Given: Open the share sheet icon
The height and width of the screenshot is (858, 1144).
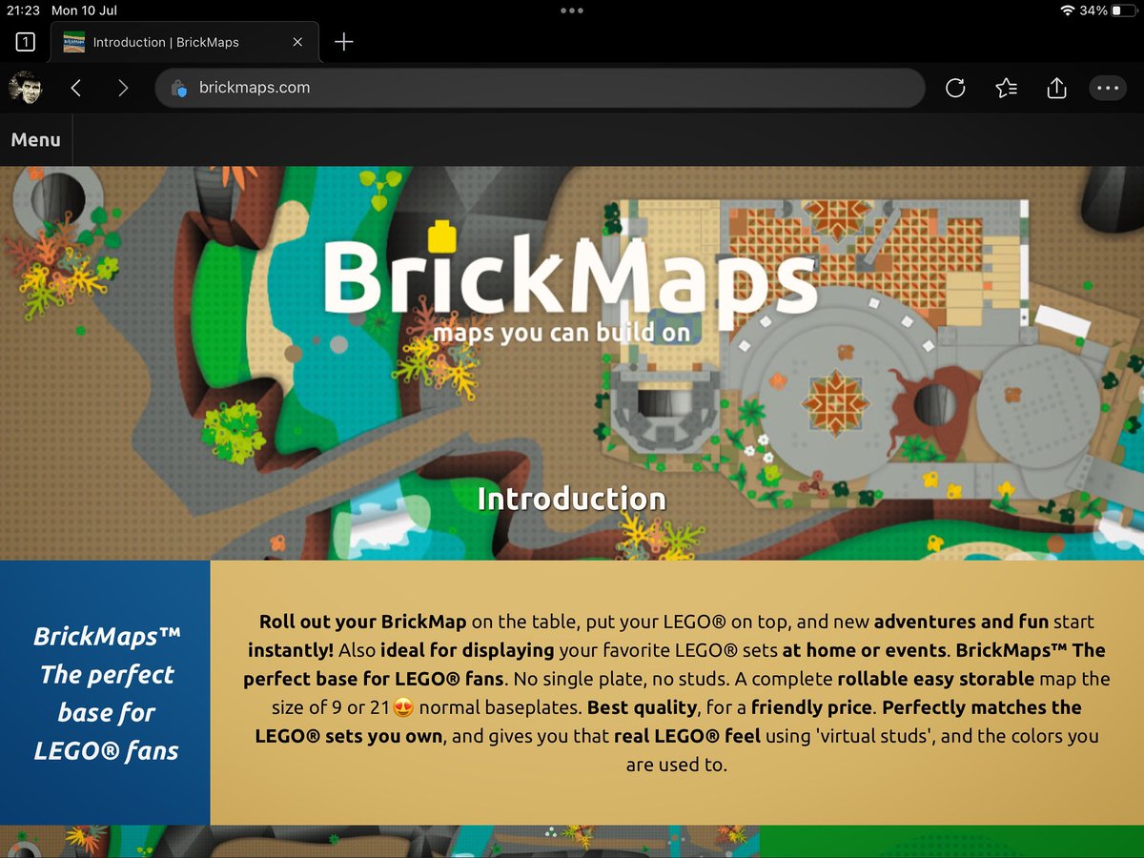Looking at the screenshot, I should [1056, 88].
